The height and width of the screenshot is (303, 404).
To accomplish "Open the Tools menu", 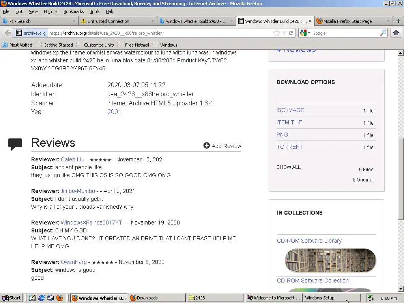I will (x=95, y=11).
